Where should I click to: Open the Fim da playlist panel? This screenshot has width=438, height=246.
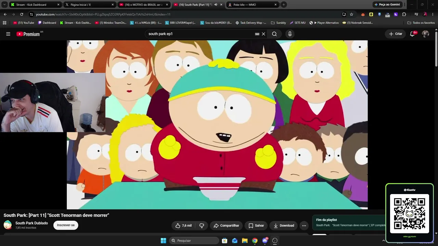point(349,222)
